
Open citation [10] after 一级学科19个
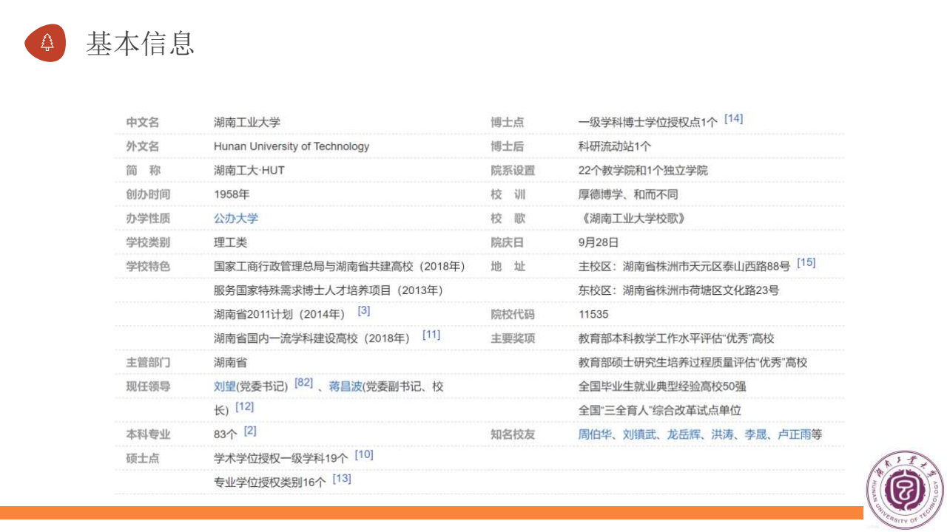tap(363, 454)
